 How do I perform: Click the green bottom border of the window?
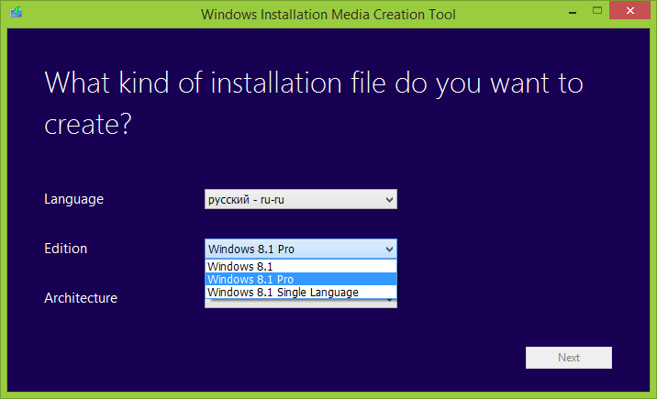click(328, 394)
